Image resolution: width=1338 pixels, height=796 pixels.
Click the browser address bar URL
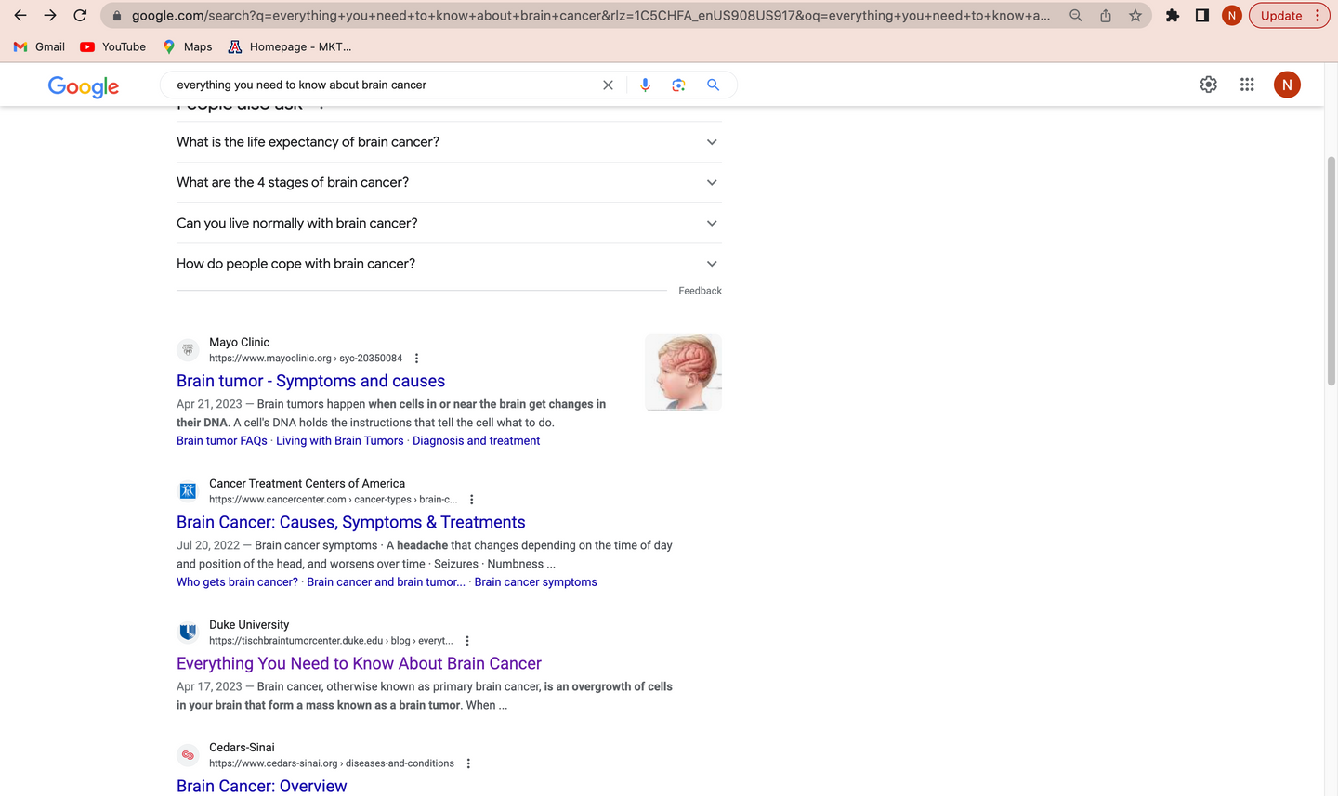tap(591, 16)
